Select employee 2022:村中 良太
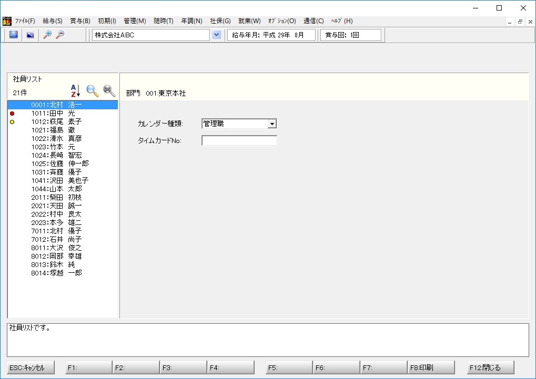 (63, 214)
